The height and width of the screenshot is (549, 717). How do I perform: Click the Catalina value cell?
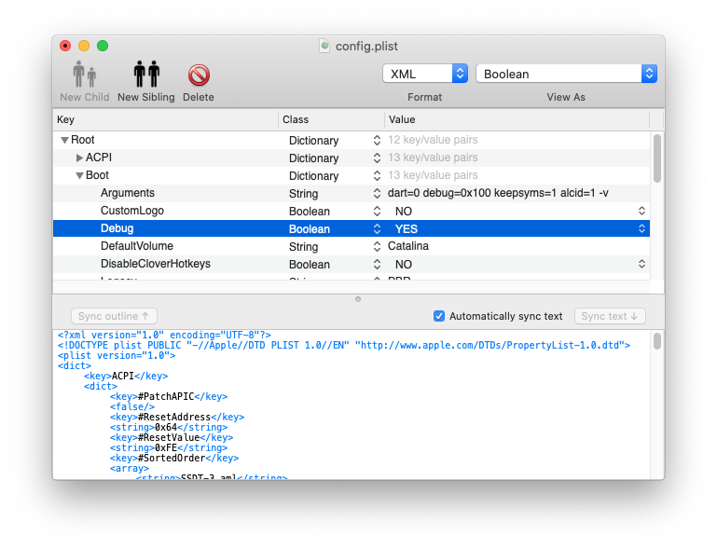[x=408, y=246]
